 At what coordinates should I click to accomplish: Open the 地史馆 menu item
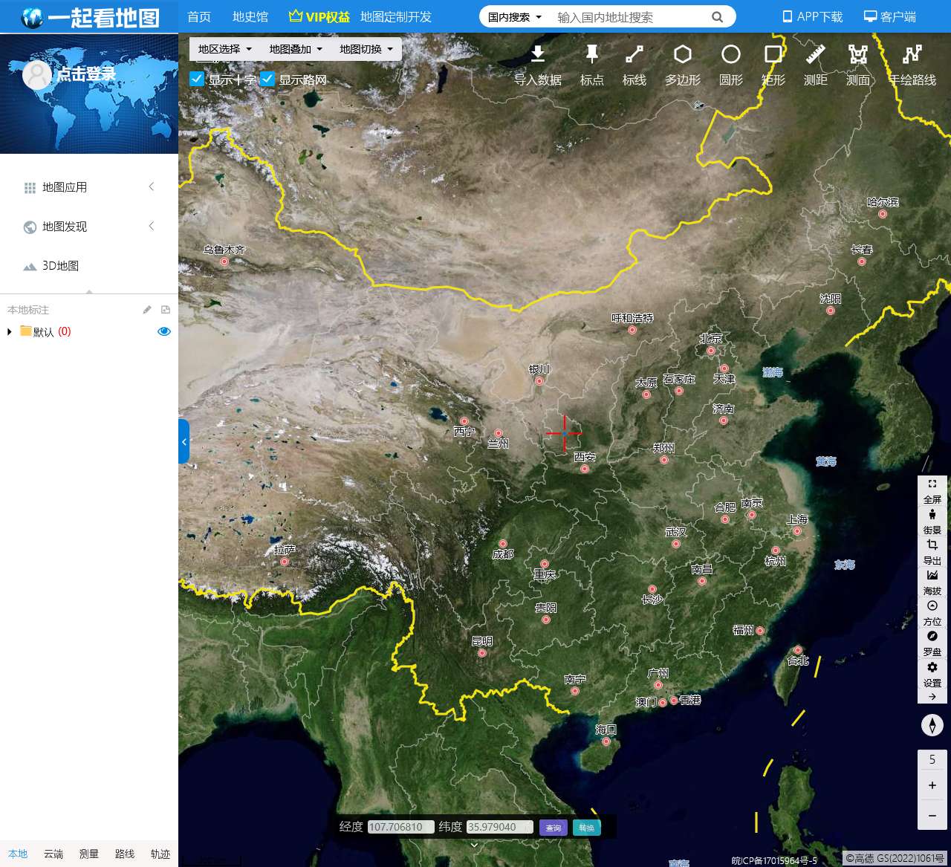250,16
